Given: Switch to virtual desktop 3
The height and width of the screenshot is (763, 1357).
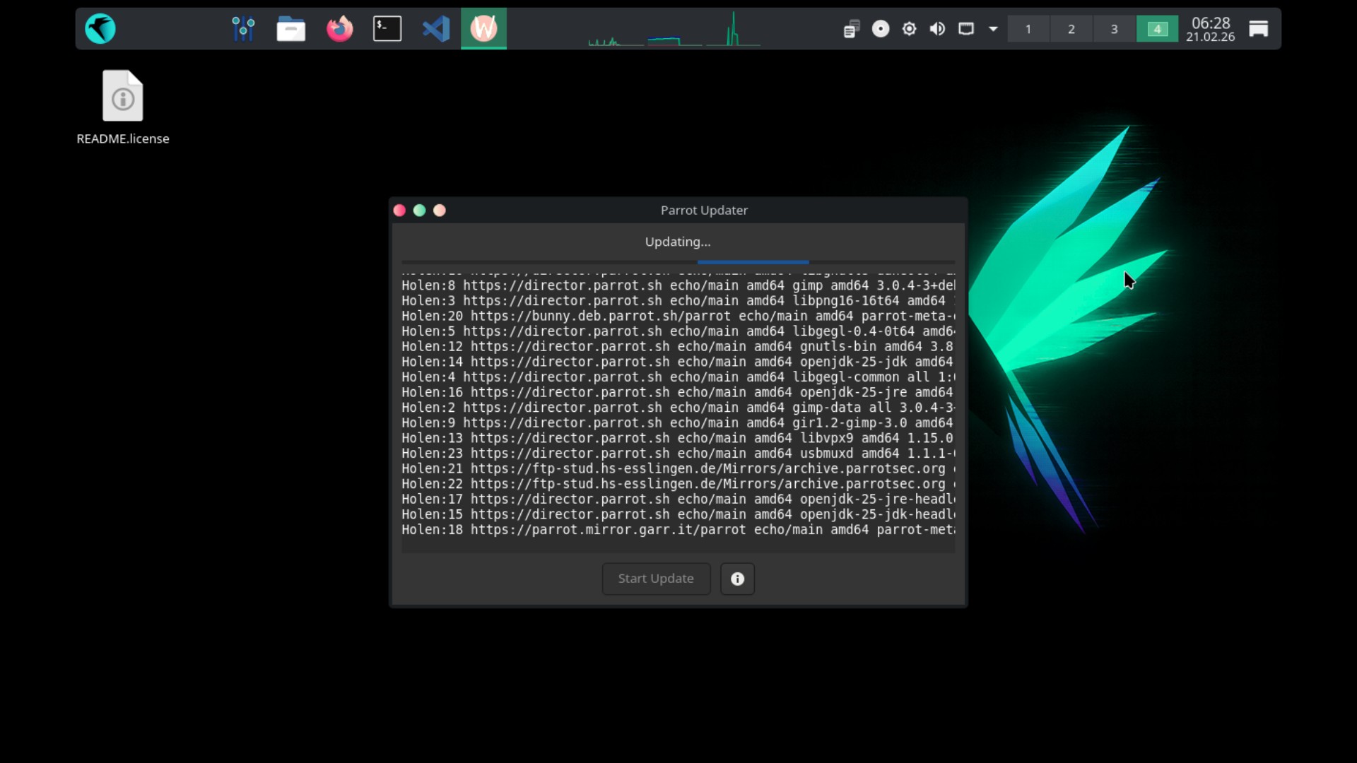Looking at the screenshot, I should [1114, 29].
